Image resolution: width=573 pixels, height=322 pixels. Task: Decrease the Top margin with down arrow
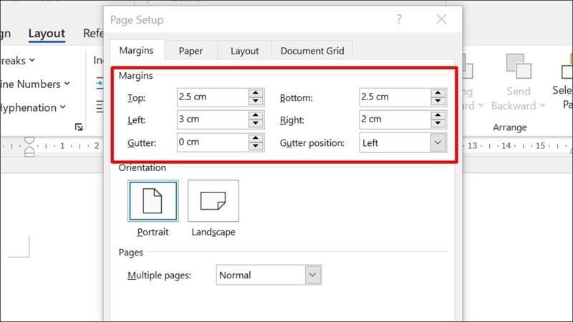[x=256, y=102]
